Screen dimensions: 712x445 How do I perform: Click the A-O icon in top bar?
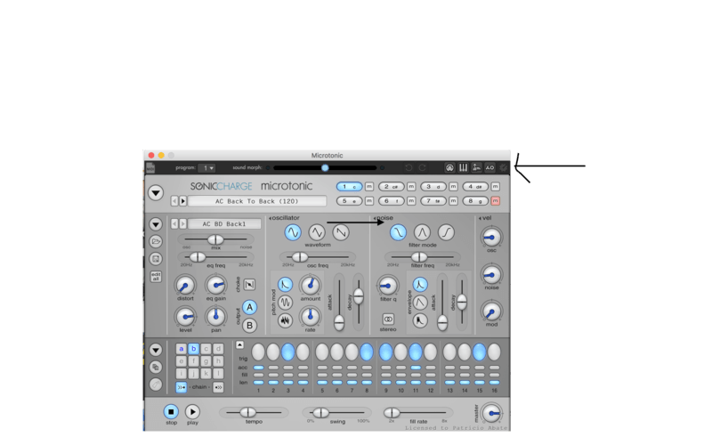pos(490,168)
